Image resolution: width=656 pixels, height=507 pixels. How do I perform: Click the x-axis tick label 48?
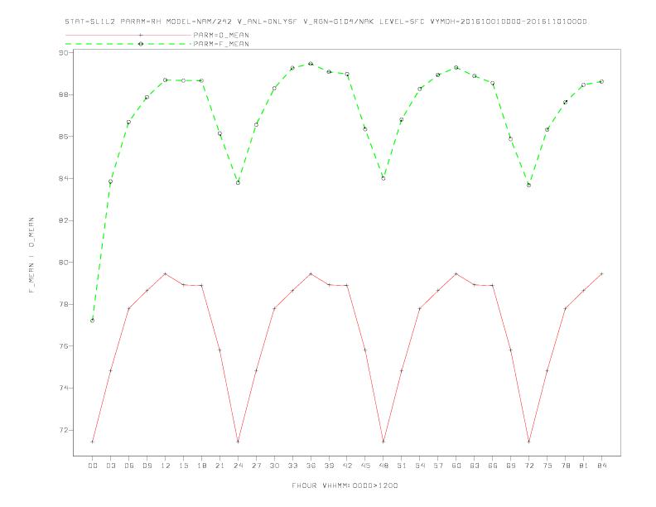383,466
